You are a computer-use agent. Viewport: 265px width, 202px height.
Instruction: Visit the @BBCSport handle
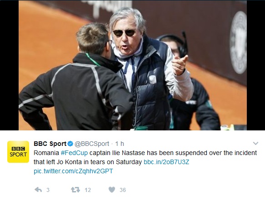(x=92, y=144)
